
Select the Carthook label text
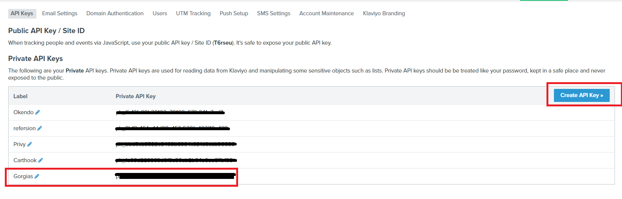tap(25, 160)
